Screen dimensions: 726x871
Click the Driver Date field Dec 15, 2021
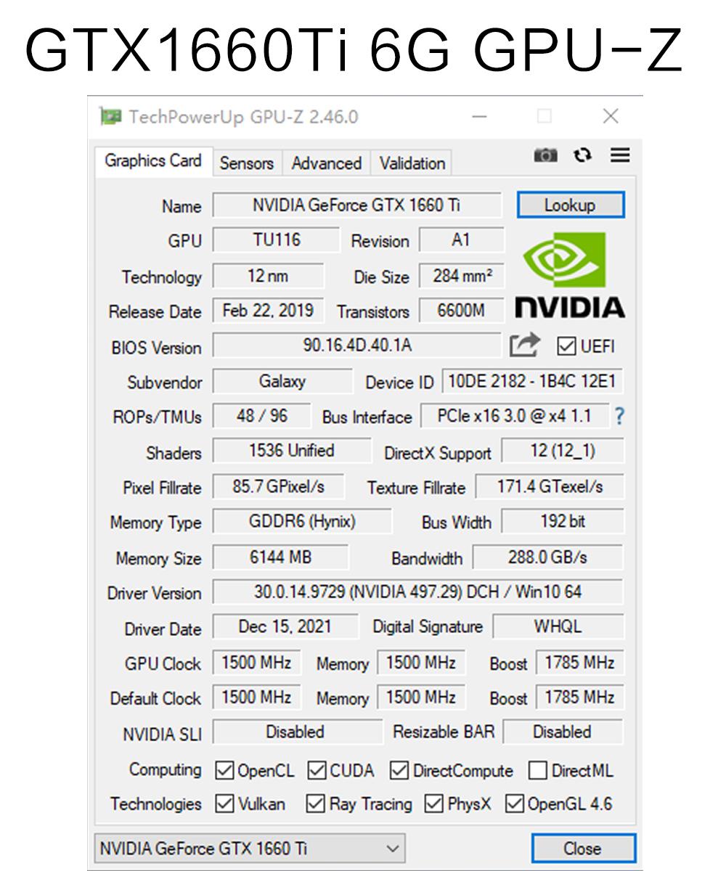tap(285, 626)
